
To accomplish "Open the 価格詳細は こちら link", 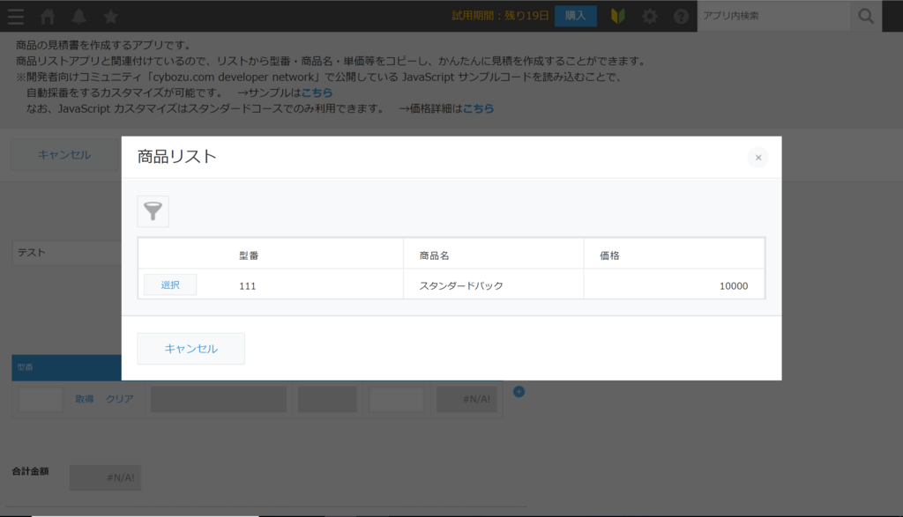I will (x=478, y=108).
